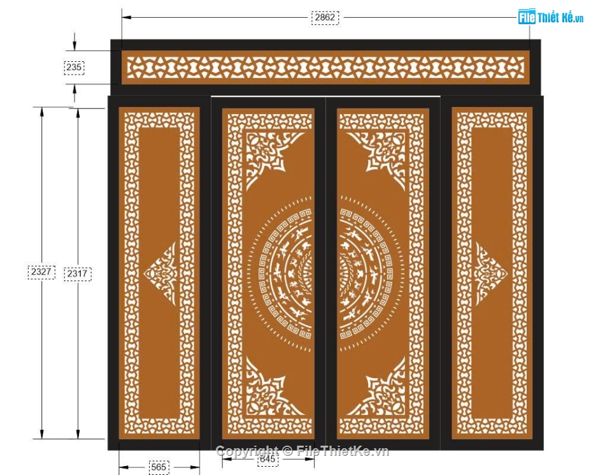Click triangular ornament on right side panel
Image resolution: width=605 pixels, height=475 pixels.
coord(488,274)
